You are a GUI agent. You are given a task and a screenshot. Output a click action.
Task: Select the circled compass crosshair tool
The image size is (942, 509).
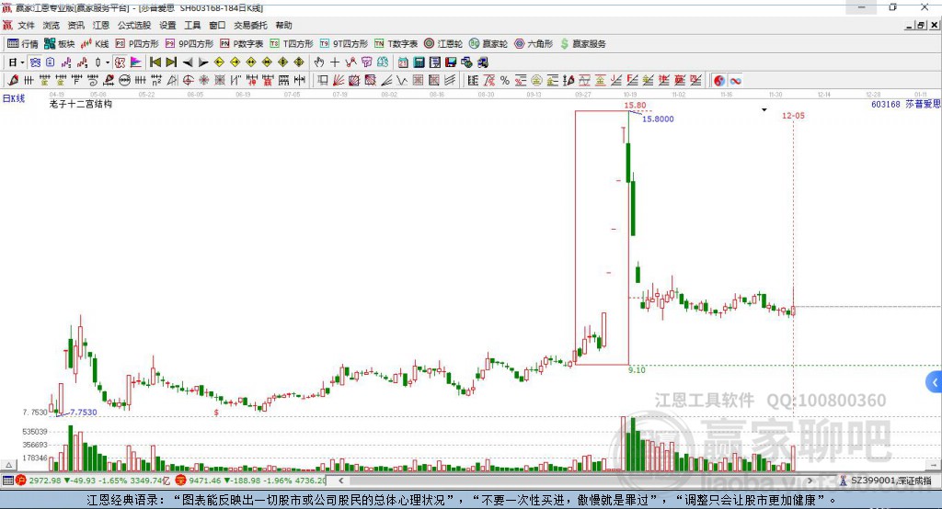188,81
